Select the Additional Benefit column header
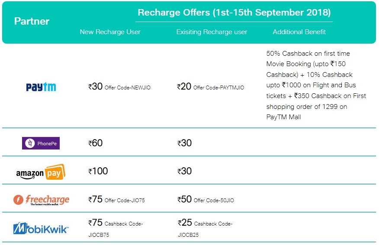 coord(299,32)
